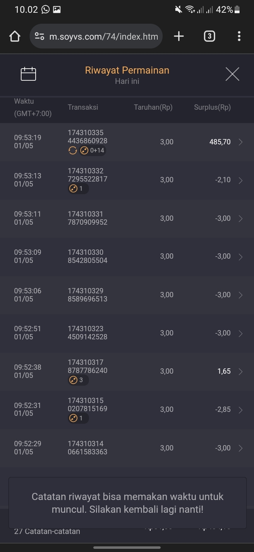Open transaction 174310314 0661583363 row

point(127,448)
